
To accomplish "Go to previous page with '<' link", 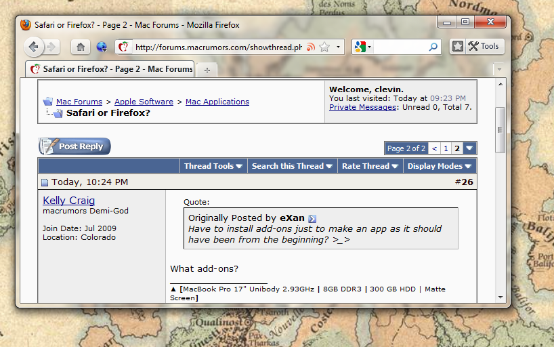I will 434,148.
